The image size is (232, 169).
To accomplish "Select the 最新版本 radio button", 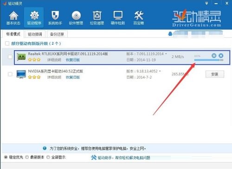I will (x=27, y=157).
